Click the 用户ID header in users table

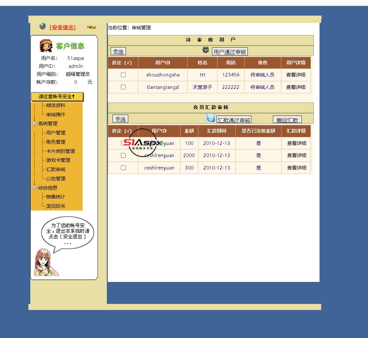(x=163, y=62)
